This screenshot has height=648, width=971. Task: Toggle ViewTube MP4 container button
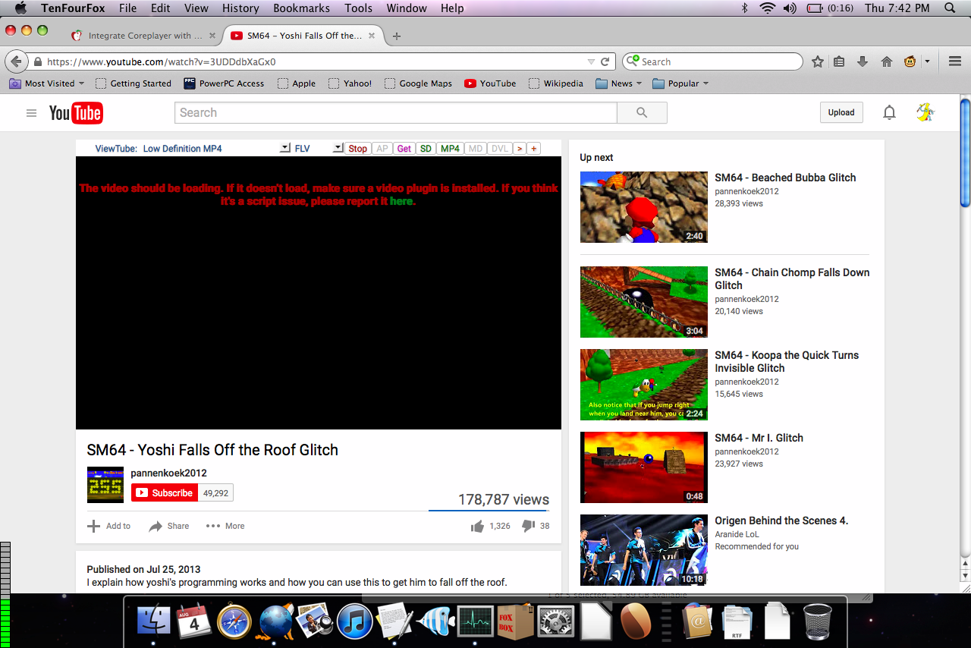click(451, 149)
